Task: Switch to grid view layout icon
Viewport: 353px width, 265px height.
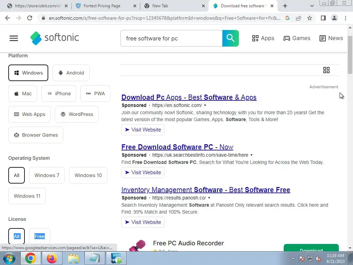Action: [326, 70]
